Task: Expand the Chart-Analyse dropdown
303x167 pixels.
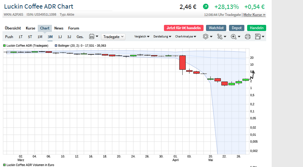Action: (x=186, y=37)
